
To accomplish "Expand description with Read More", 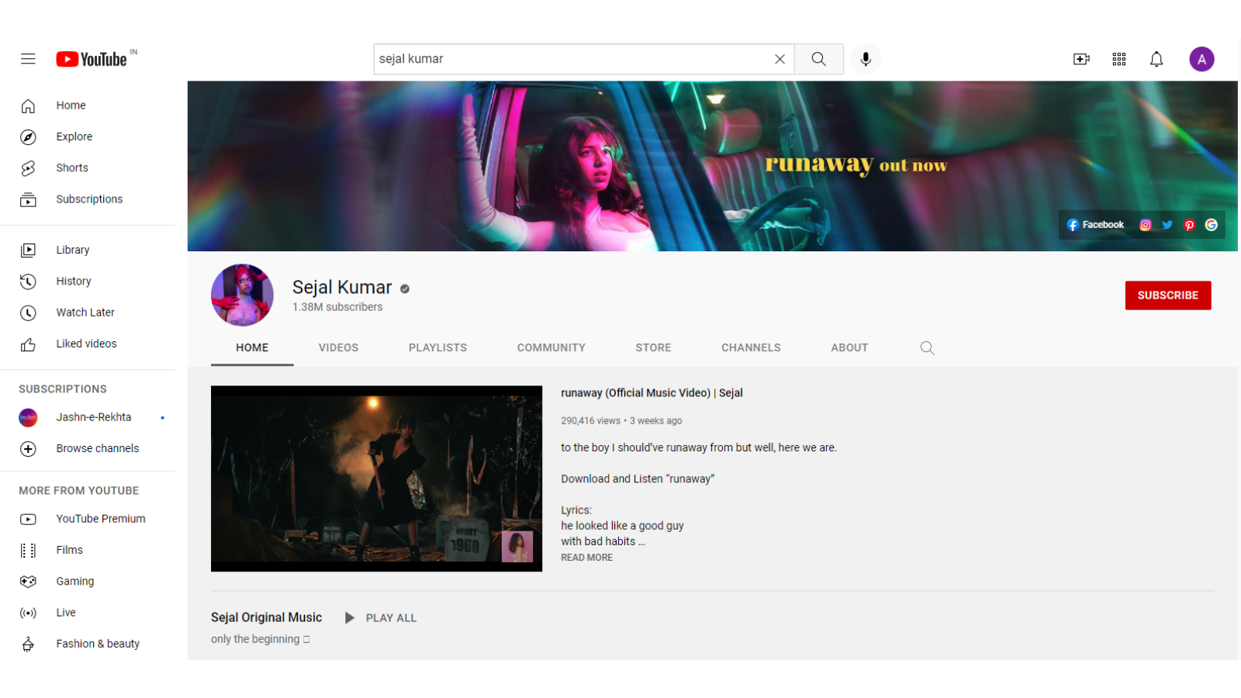I will (x=586, y=558).
